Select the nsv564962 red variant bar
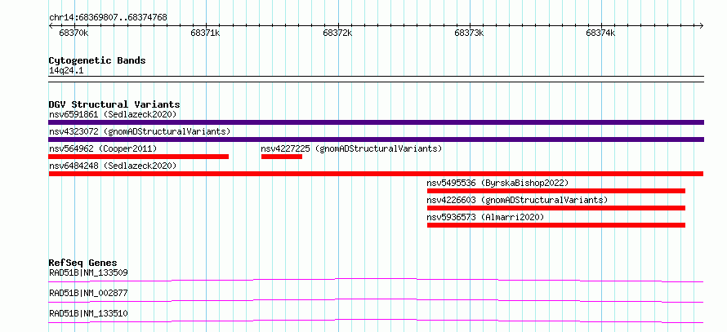 click(x=139, y=157)
